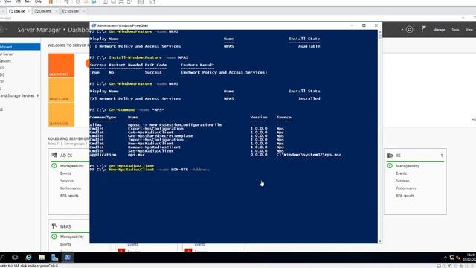Open Internet Explorer from the taskbar
This screenshot has height=268, width=476.
pyautogui.click(x=28, y=258)
